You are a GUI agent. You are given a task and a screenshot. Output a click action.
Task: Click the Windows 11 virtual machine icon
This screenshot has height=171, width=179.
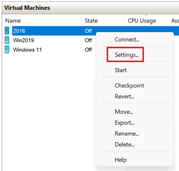(x=7, y=49)
